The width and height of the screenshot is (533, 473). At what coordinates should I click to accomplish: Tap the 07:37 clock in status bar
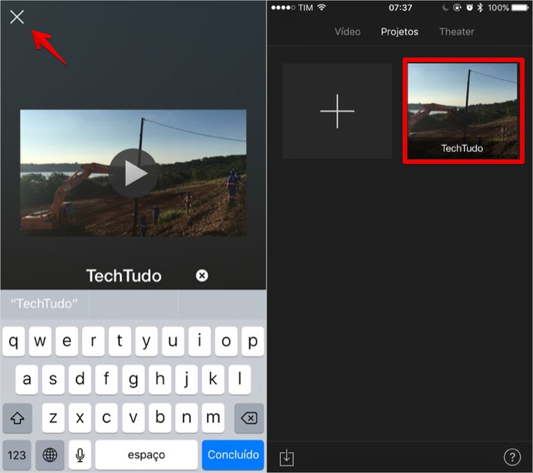click(400, 8)
